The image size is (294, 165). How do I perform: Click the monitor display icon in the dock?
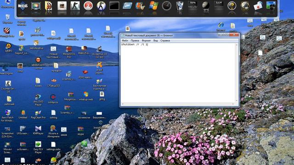36,6
